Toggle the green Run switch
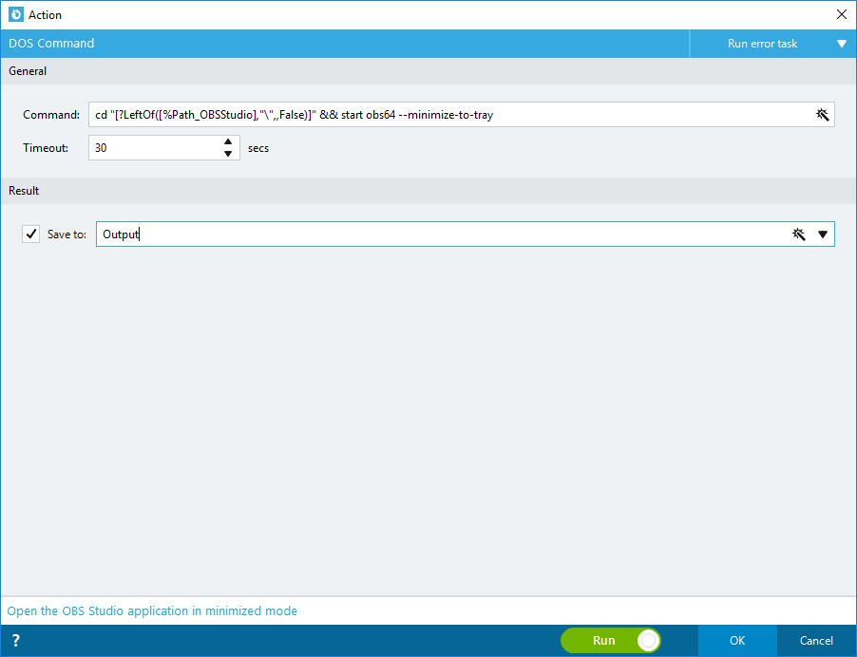Viewport: 857px width, 657px height. (611, 641)
